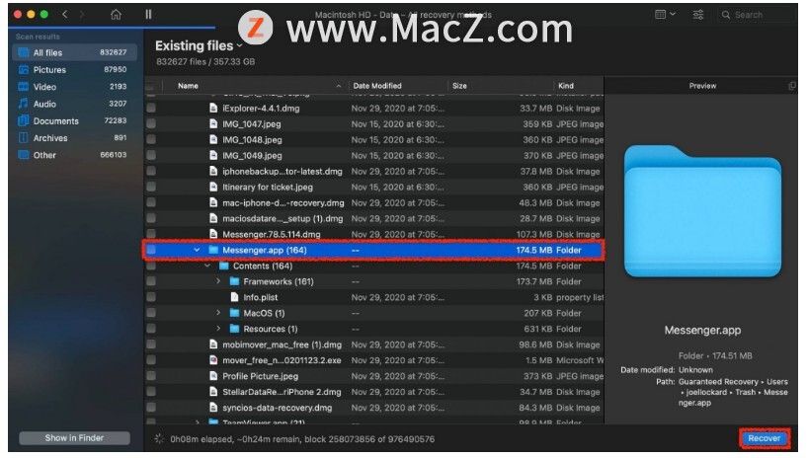The image size is (808, 458).
Task: Sort by Name column header
Action: (188, 86)
